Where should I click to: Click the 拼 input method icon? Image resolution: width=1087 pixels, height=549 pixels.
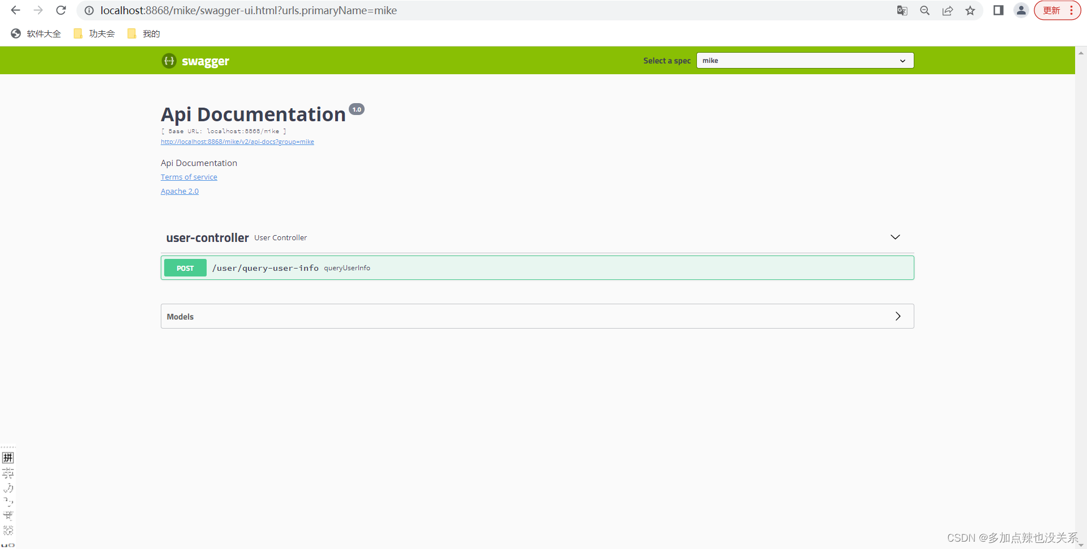[8, 458]
